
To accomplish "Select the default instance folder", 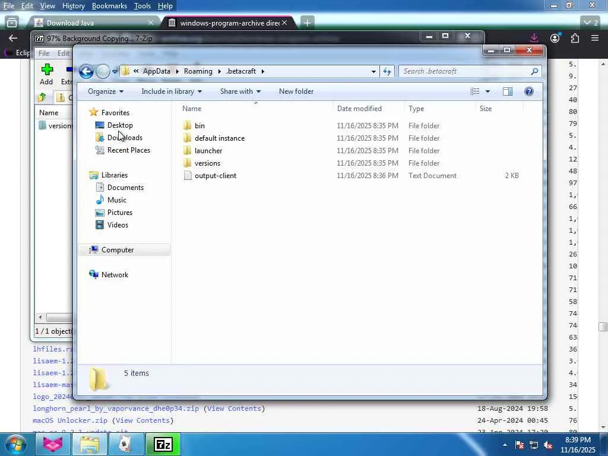I will click(220, 138).
